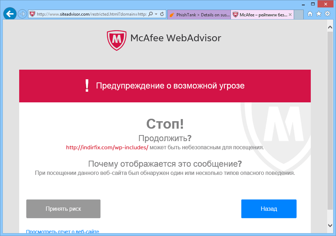Switch to the PhishTank Details tab
This screenshot has height=236, width=336.
point(199,15)
